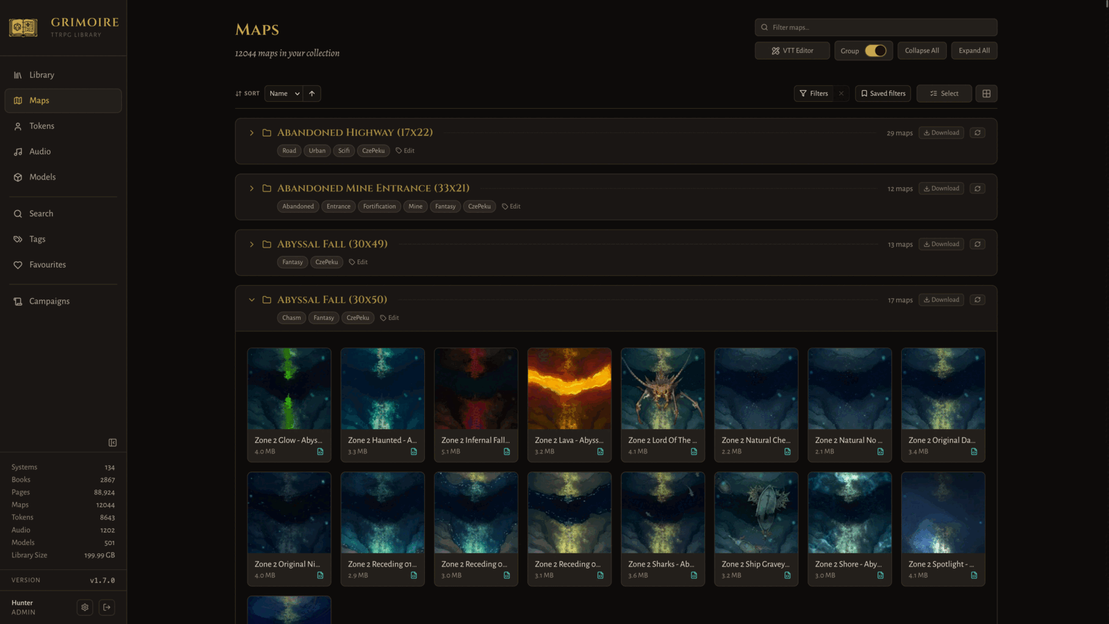Image resolution: width=1109 pixels, height=624 pixels.
Task: Expand the Abandoned Highway (17x22) group
Action: 252,132
